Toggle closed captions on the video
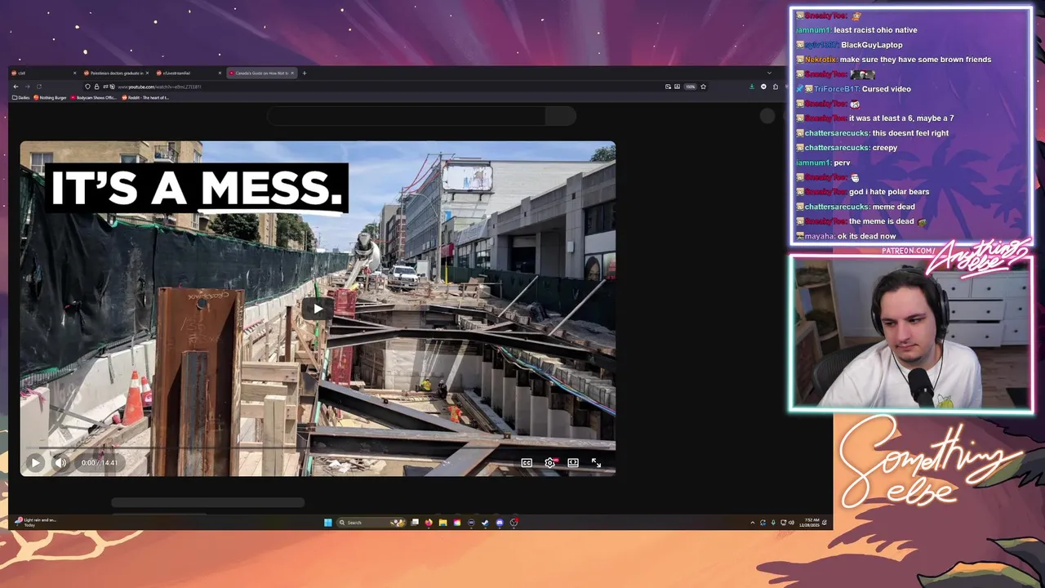Image resolution: width=1045 pixels, height=588 pixels. 527,463
